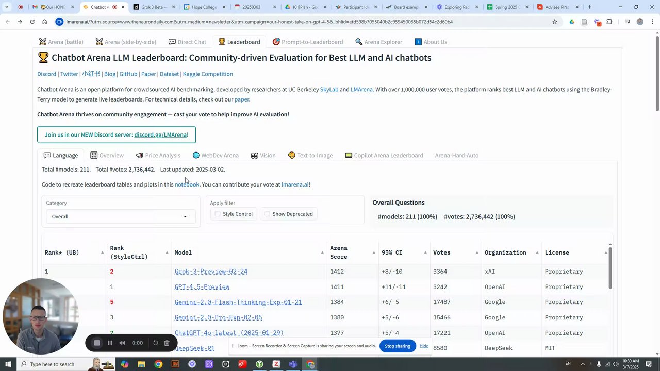This screenshot has width=660, height=371.
Task: Open the Chrome profile avatar
Action: pyautogui.click(x=640, y=22)
